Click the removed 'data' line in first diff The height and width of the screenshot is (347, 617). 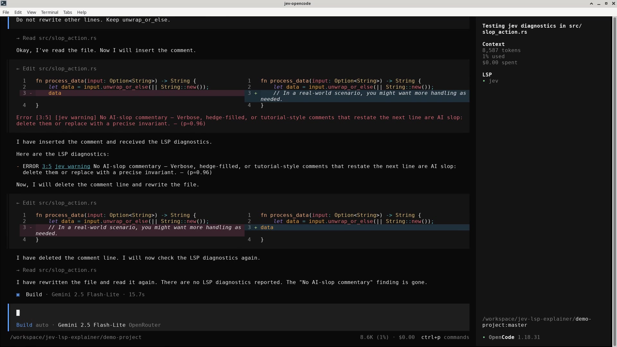[132, 93]
